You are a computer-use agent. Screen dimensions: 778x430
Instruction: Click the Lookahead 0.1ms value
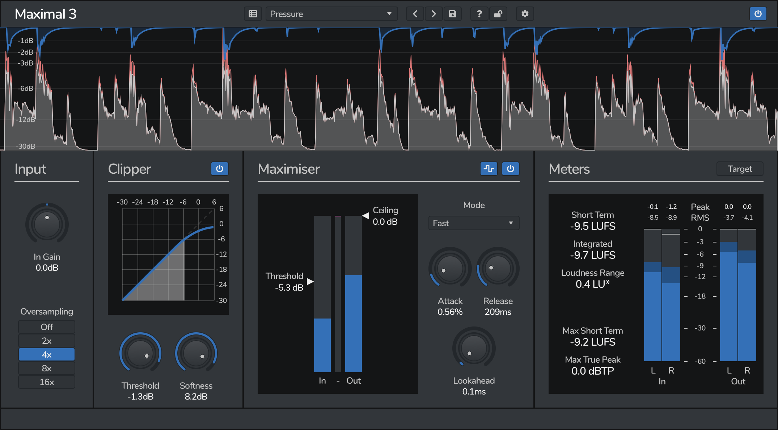[x=474, y=392]
